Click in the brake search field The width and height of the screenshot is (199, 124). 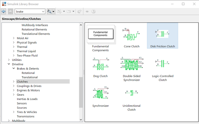click(28, 12)
